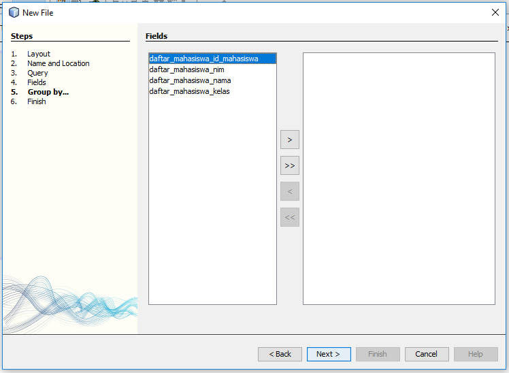Add selected field with single arrow button
The width and height of the screenshot is (509, 373).
tap(290, 140)
